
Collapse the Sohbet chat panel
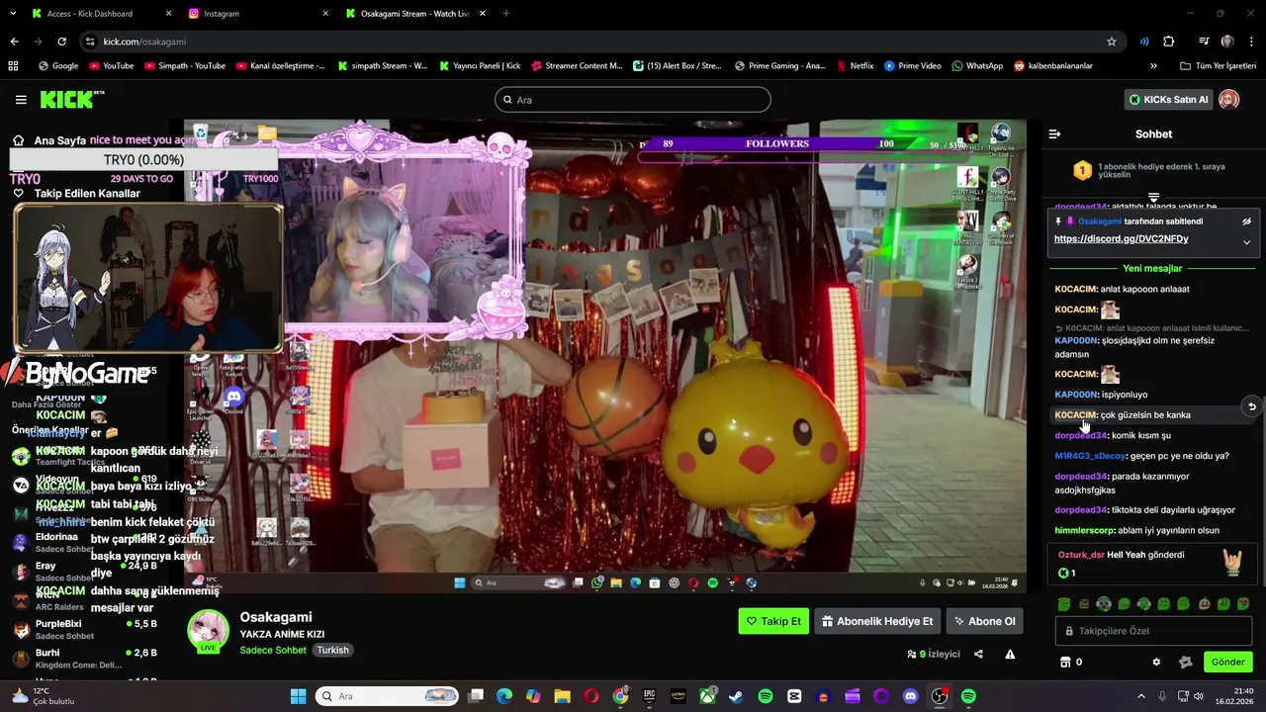(1054, 133)
